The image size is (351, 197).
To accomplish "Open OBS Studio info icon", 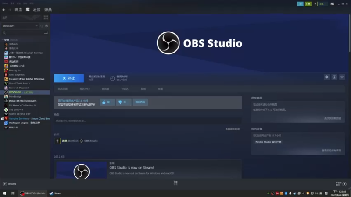I will coord(334,77).
